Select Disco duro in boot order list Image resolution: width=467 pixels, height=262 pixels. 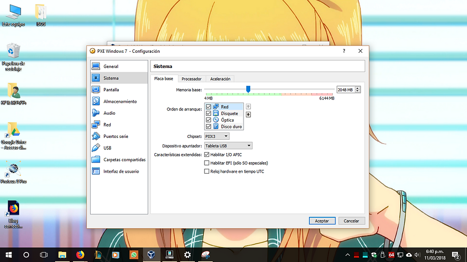click(x=231, y=126)
